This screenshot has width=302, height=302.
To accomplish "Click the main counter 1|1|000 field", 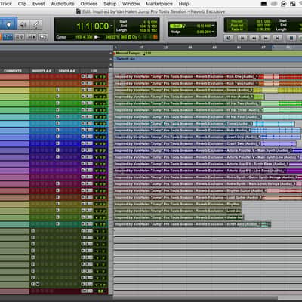I will click(92, 26).
